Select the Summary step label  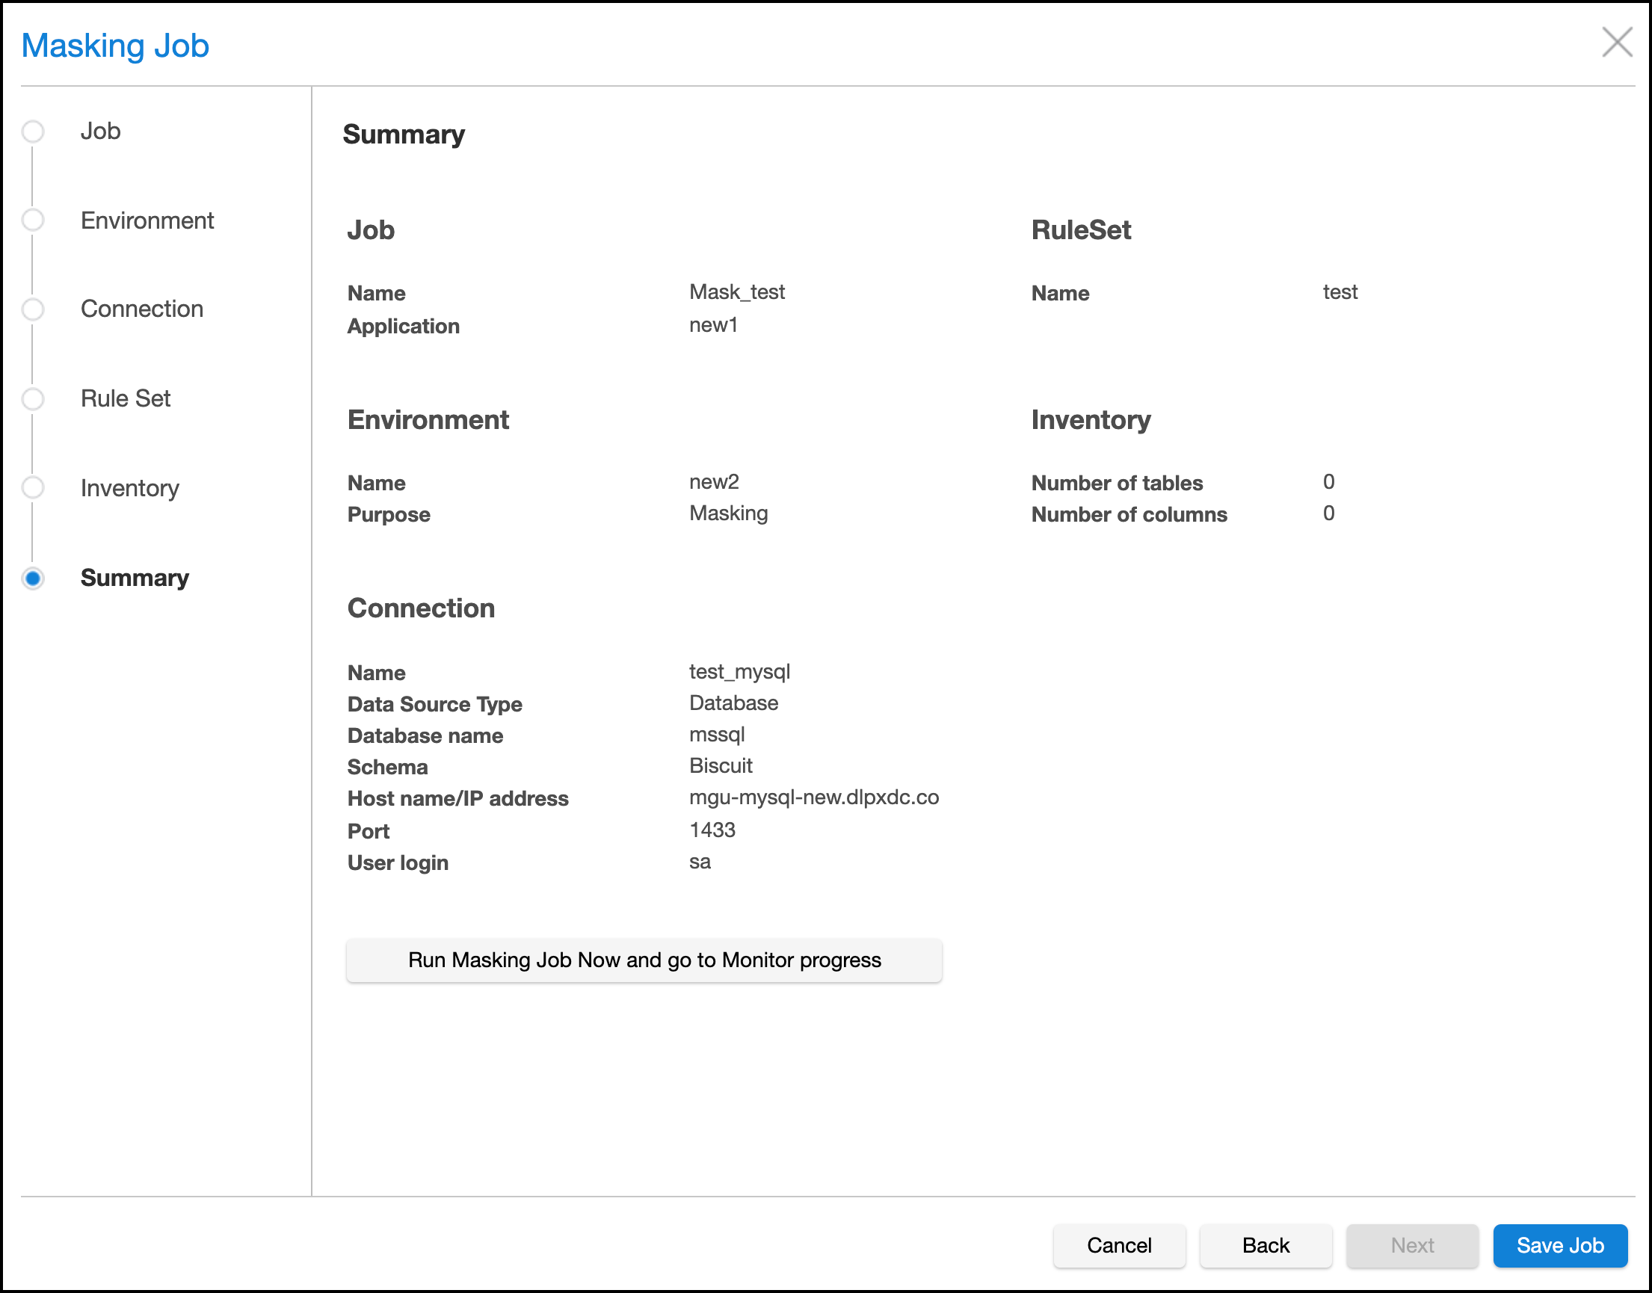134,578
